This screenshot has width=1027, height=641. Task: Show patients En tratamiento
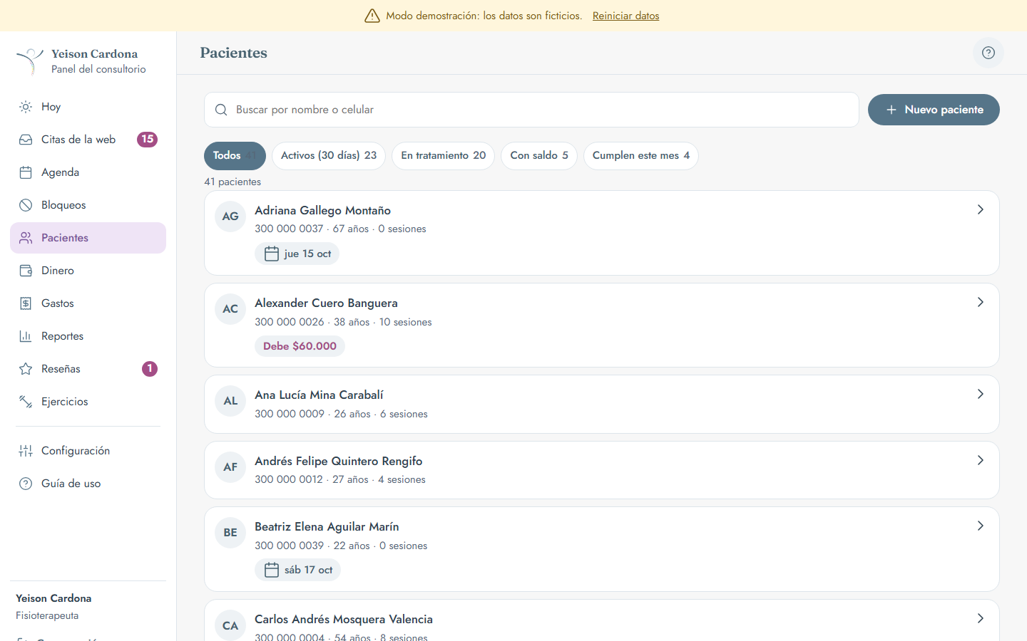pyautogui.click(x=444, y=156)
